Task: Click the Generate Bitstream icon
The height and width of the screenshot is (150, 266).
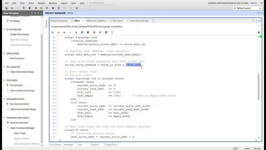Action: (7, 122)
